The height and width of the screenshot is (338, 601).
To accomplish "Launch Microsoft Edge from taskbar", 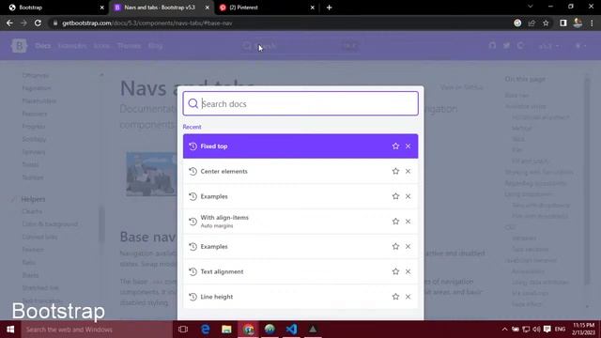I will point(205,330).
